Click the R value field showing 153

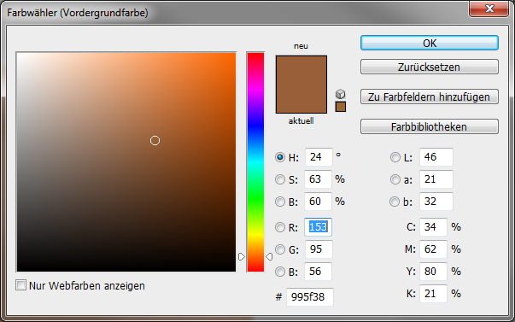pos(318,227)
